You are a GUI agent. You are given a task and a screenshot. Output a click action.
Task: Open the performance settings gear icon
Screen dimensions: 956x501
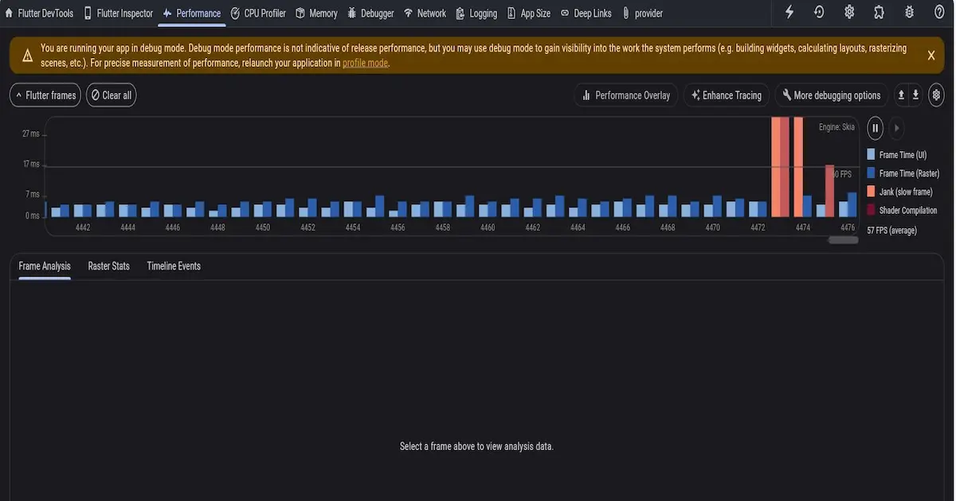(936, 95)
